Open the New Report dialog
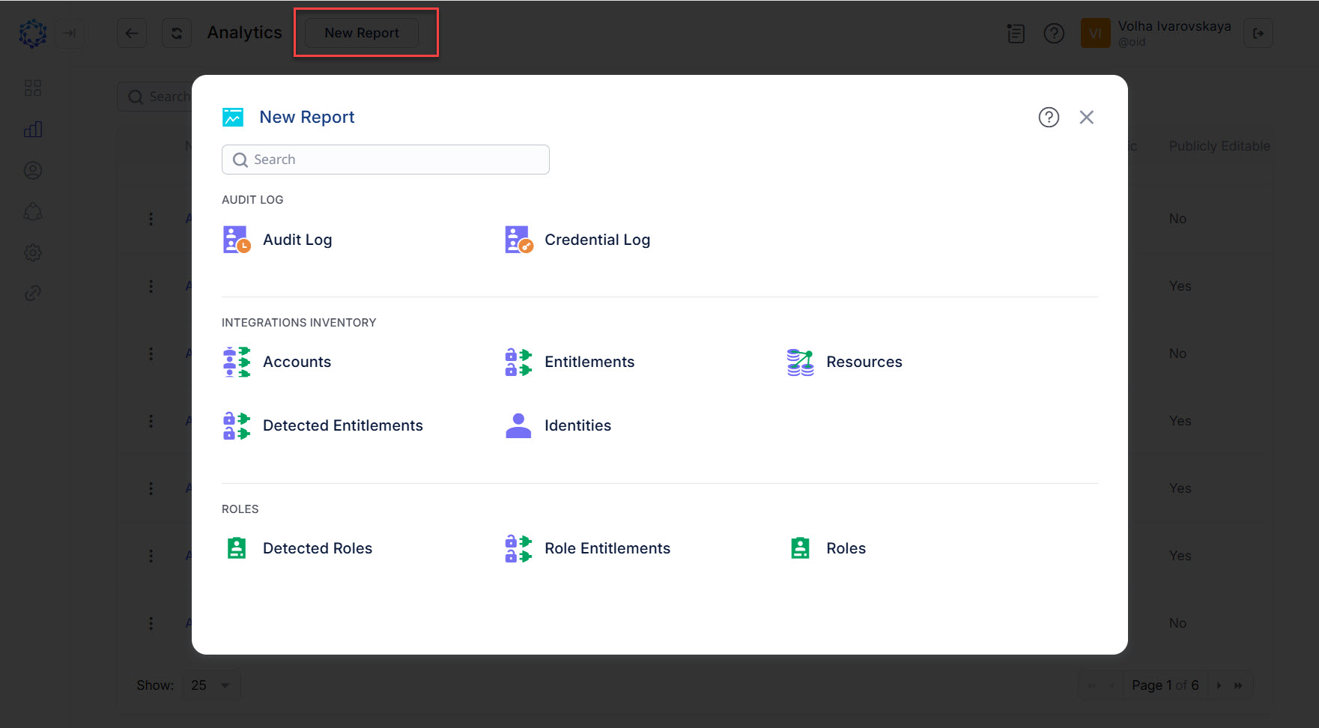This screenshot has height=728, width=1319. coord(362,33)
